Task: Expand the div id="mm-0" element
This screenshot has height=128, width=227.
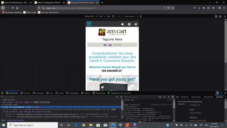Action: [x=4, y=112]
